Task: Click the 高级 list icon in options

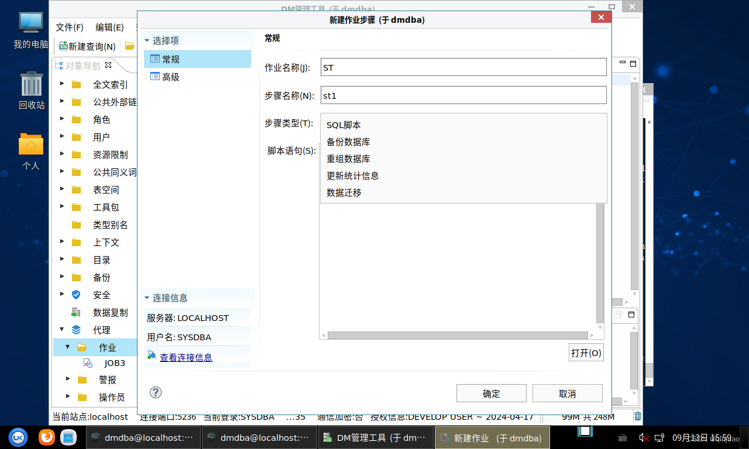Action: point(155,77)
